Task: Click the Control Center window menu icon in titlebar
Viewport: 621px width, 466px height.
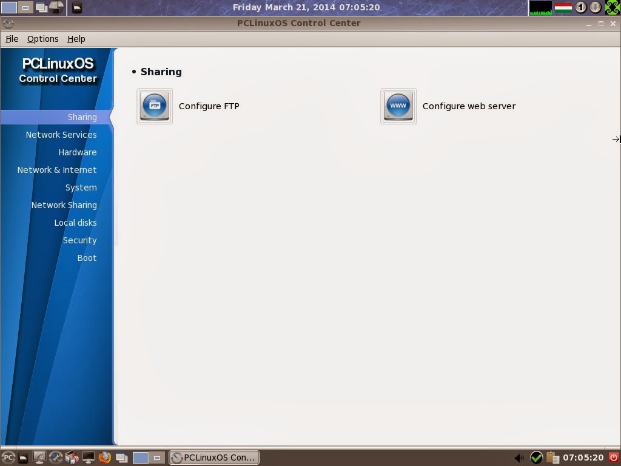Action: click(8, 24)
